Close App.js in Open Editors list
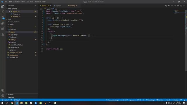The width and height of the screenshot is (187, 105). coord(9,11)
